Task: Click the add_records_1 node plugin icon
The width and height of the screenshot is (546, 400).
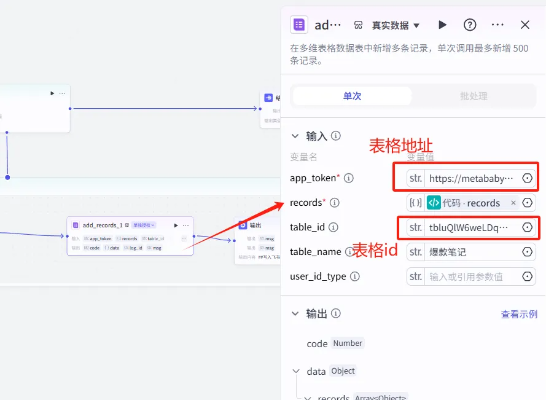Action: [76, 225]
